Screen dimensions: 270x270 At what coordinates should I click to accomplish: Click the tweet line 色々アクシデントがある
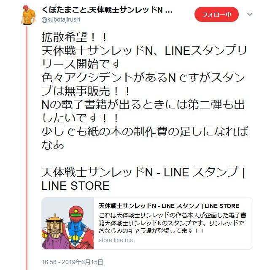point(143,78)
